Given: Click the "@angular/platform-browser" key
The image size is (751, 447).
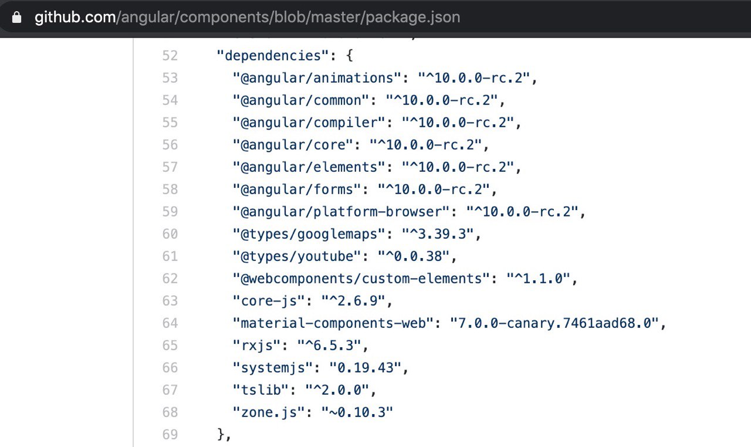Looking at the screenshot, I should click(341, 212).
